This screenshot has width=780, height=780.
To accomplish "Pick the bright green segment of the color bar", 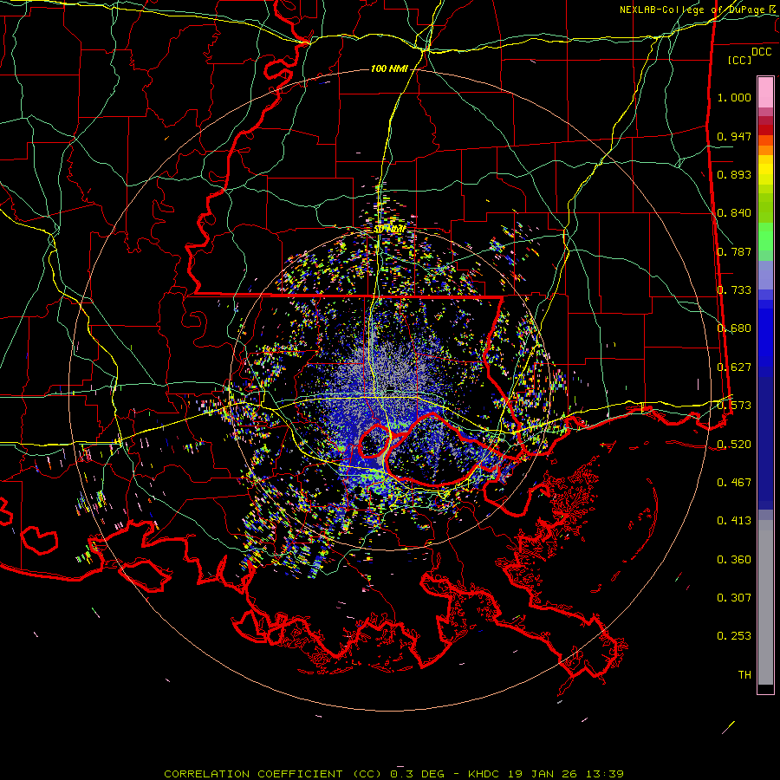I will pos(765,237).
